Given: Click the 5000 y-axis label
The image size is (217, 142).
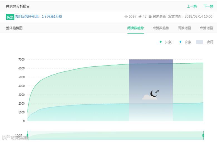Looking at the screenshot, I should [21, 77].
